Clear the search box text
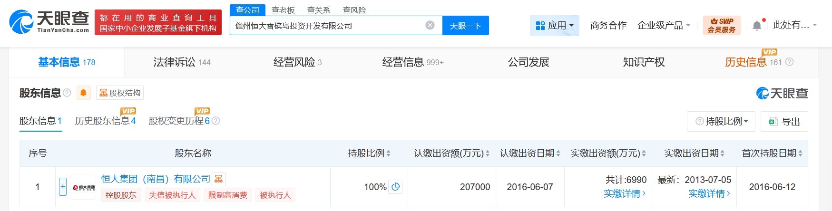Screen dimensions: 832x211 click(430, 25)
